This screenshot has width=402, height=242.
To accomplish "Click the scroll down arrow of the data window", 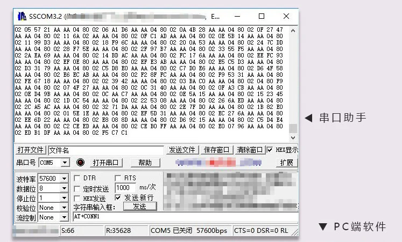I will [x=293, y=138].
